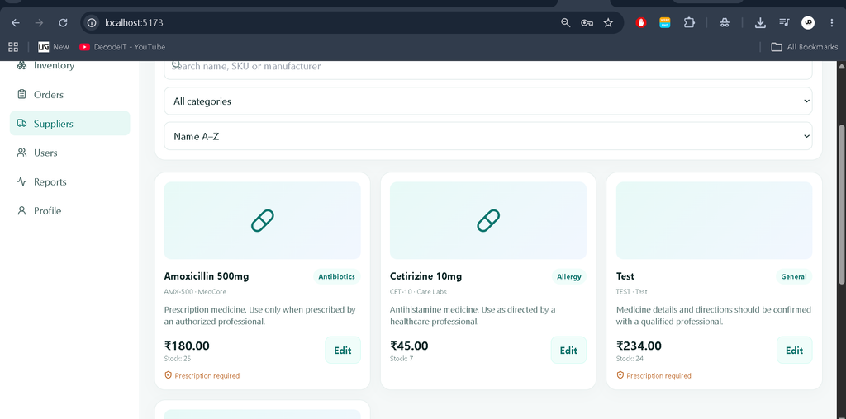Click Prescription required under Amoxicillin
846x419 pixels.
tap(202, 375)
